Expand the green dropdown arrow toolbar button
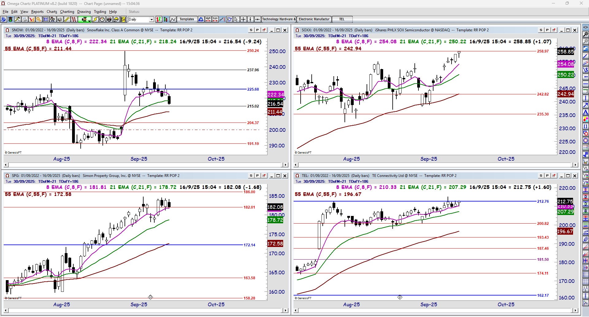Screen dimensions: 589x317 (89, 21)
